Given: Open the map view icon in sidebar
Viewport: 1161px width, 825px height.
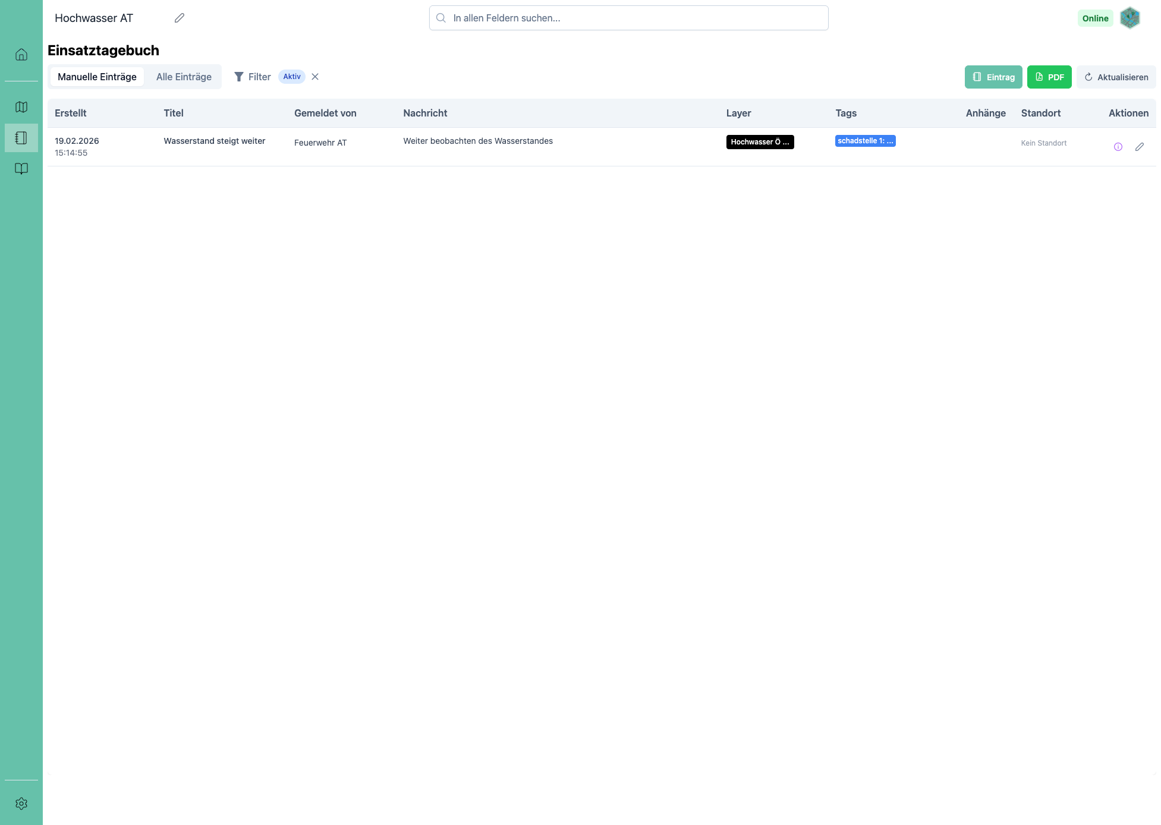Looking at the screenshot, I should 21,107.
